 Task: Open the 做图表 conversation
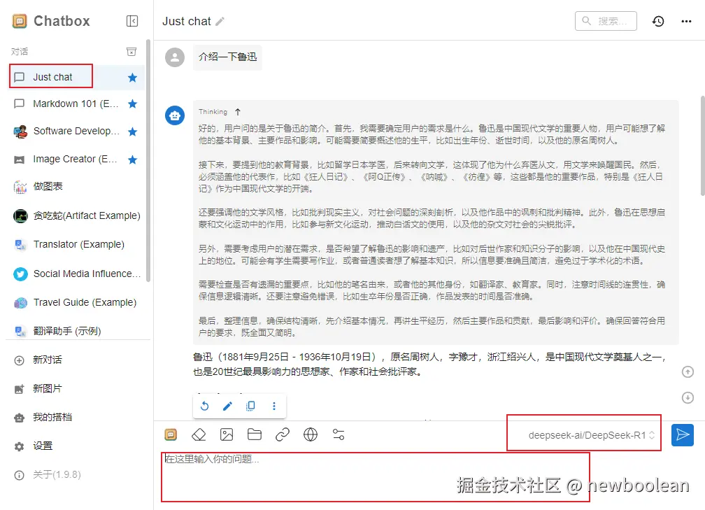[76, 186]
